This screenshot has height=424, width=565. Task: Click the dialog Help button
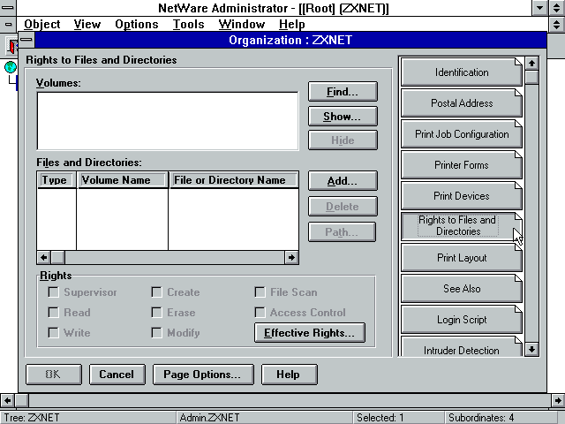[289, 375]
